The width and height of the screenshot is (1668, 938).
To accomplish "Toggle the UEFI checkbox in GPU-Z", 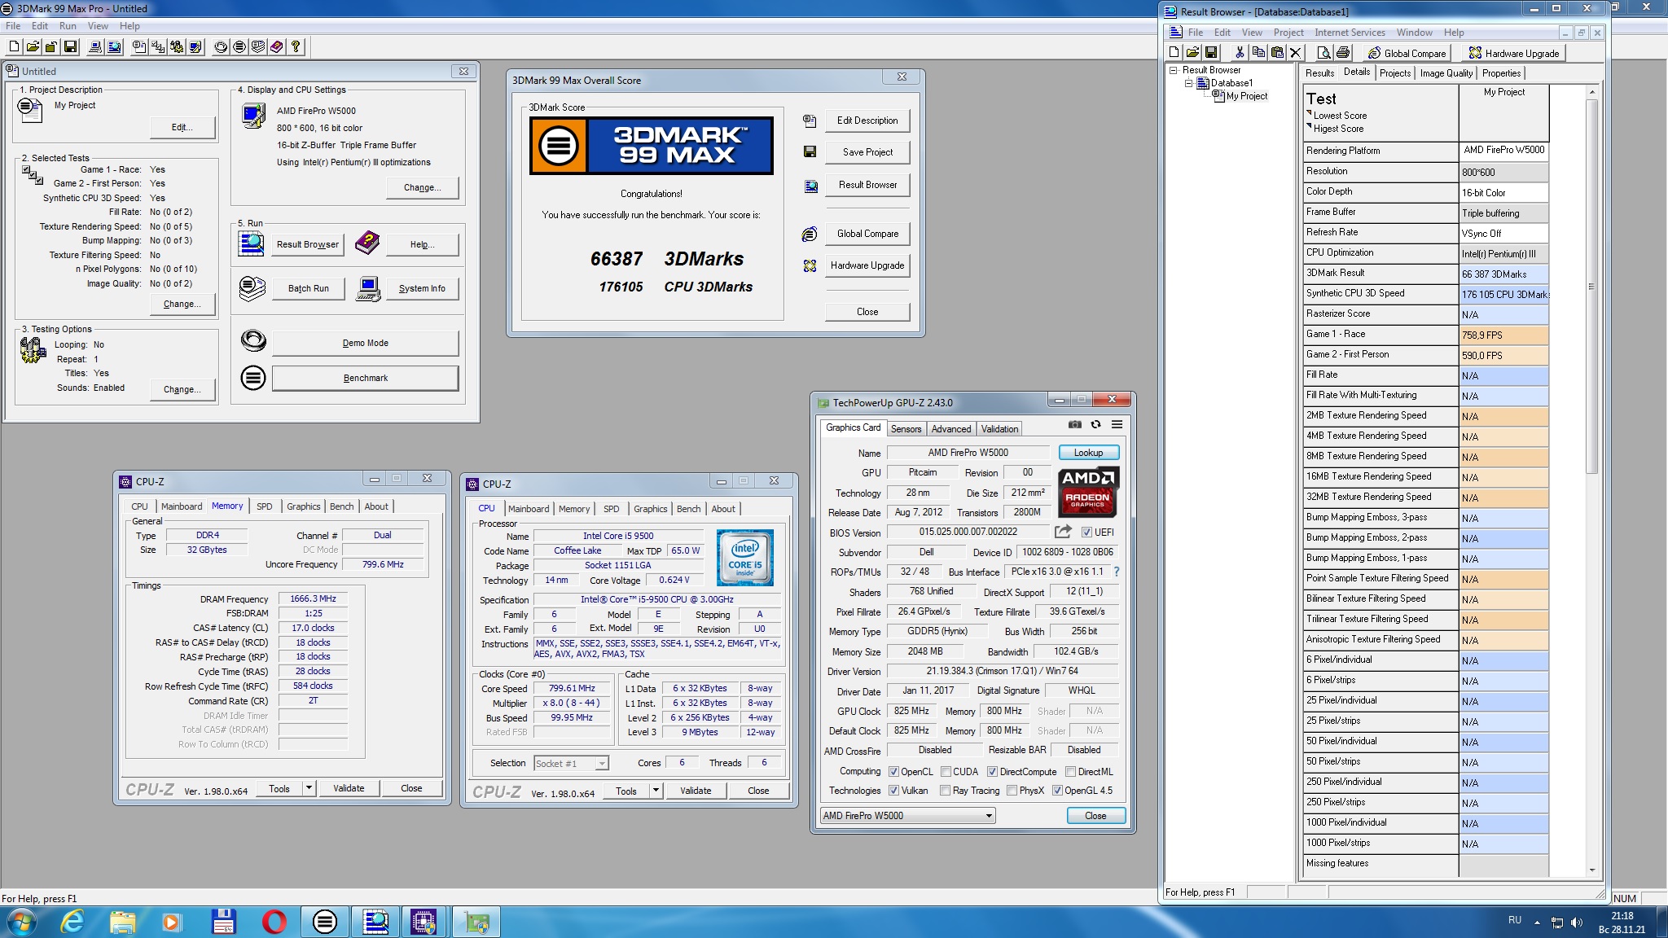I will [1086, 533].
